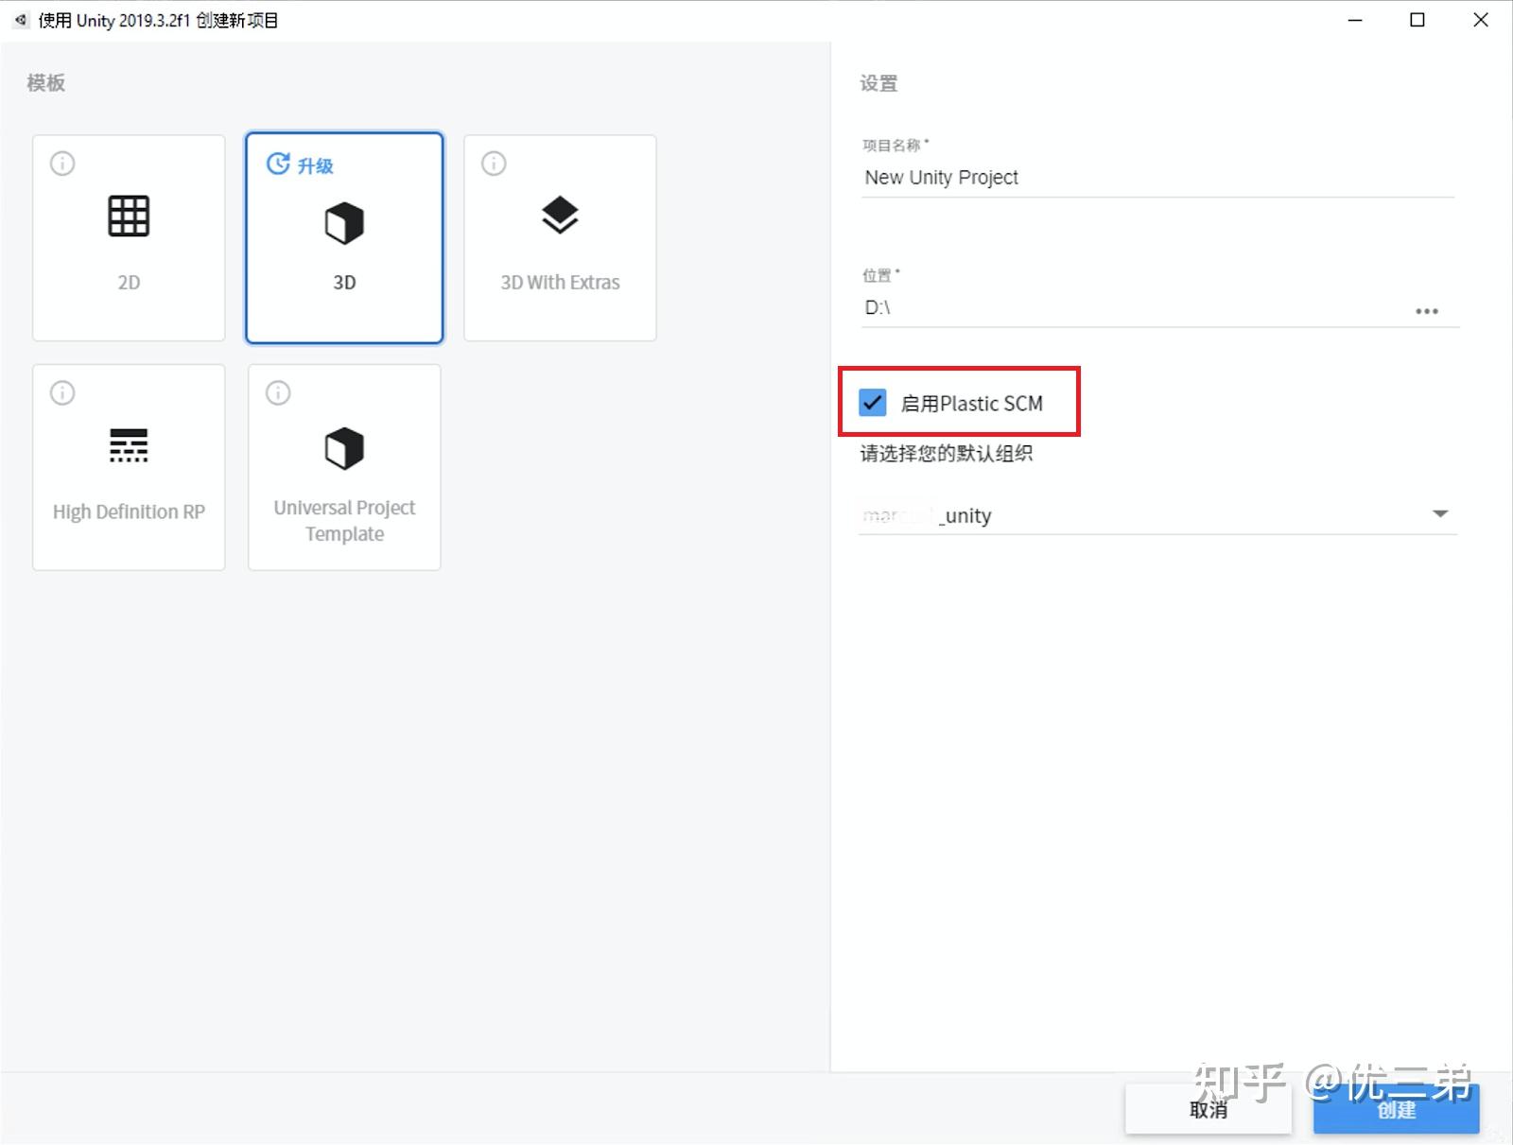The image size is (1513, 1145).
Task: Click the Unity logo in title bar
Action: [x=21, y=20]
